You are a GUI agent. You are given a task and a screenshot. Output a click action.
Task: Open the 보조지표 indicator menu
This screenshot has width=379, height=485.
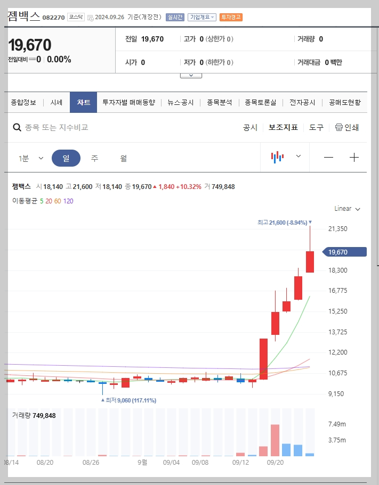click(x=283, y=127)
